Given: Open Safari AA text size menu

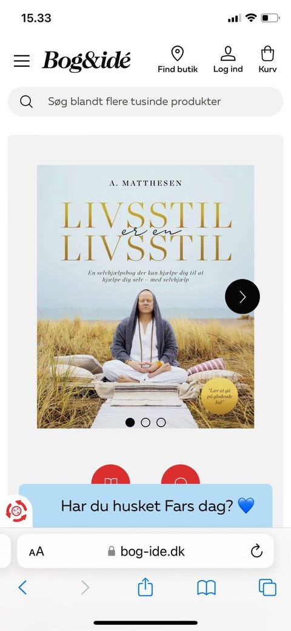Looking at the screenshot, I should pyautogui.click(x=36, y=551).
